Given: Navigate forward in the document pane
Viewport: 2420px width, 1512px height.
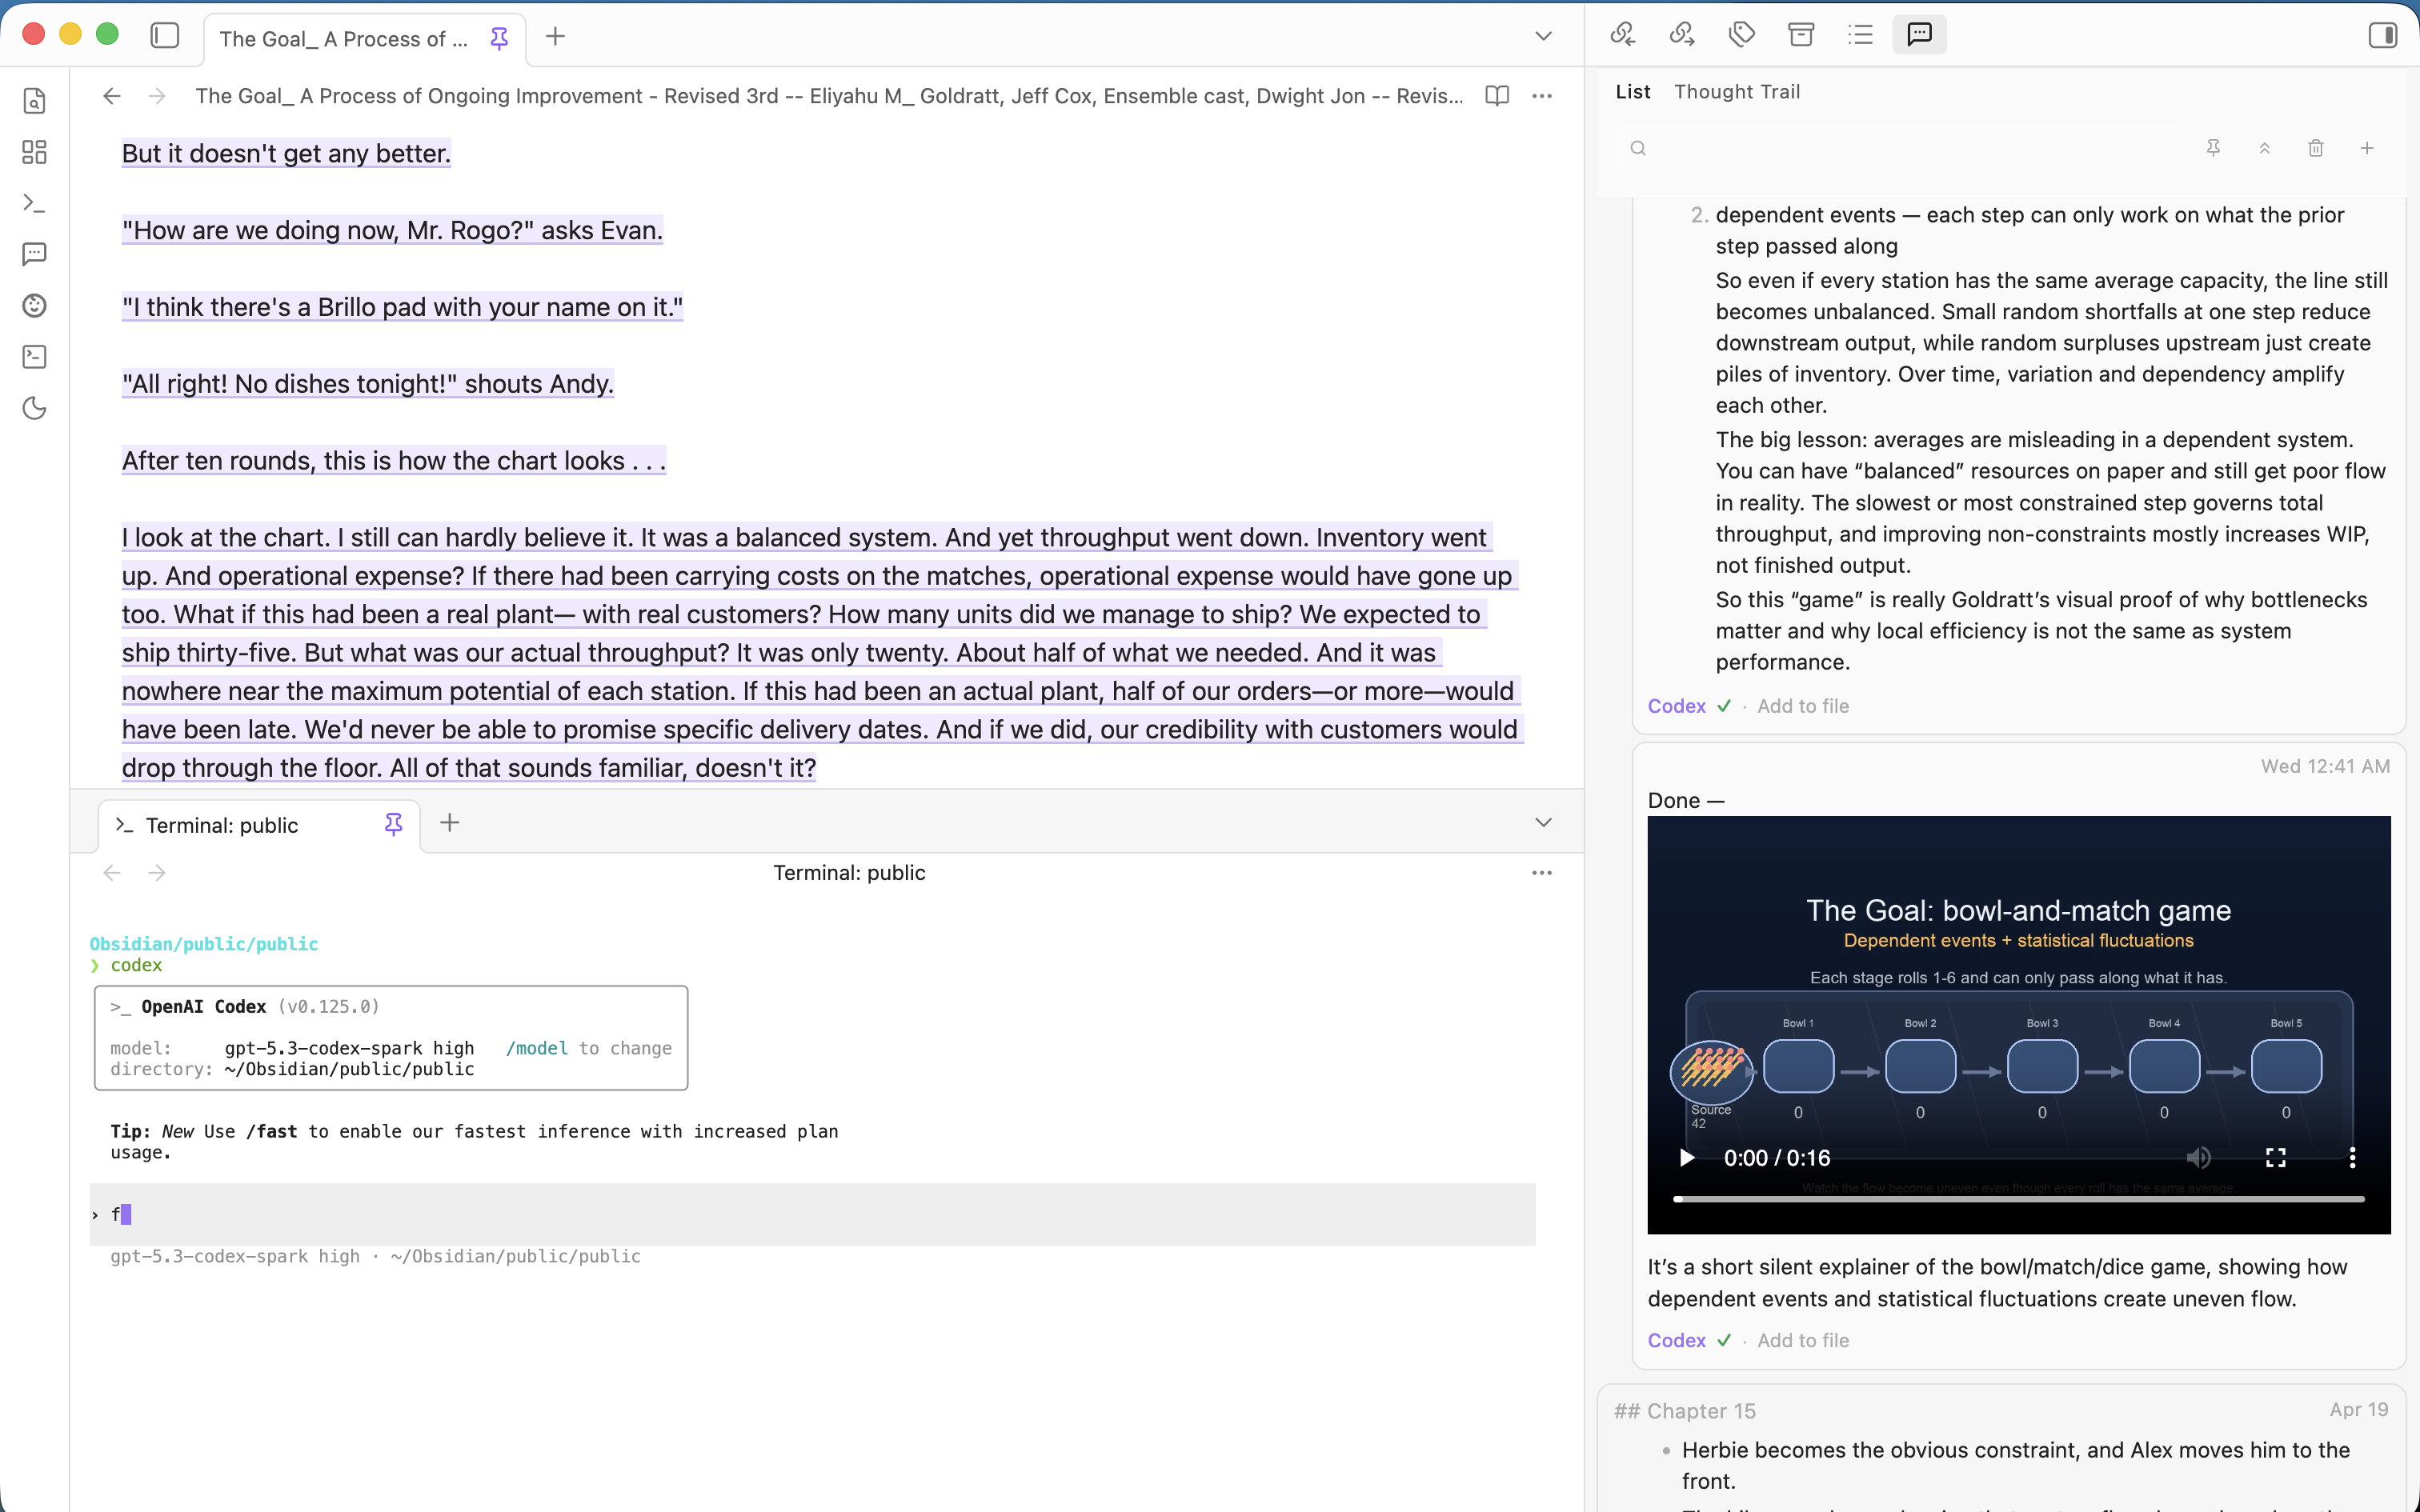Looking at the screenshot, I should coord(157,96).
